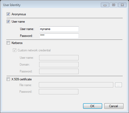
Task: Close the User Identity window
Action: coord(122,5)
